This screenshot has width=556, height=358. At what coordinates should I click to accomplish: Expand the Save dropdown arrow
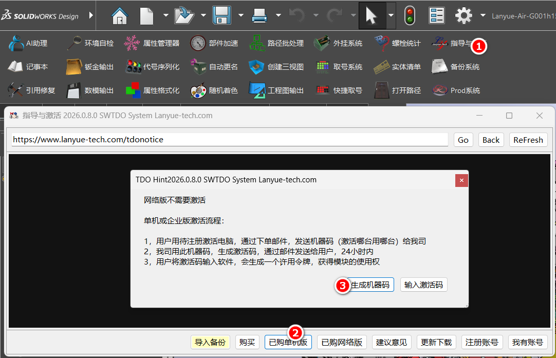240,16
